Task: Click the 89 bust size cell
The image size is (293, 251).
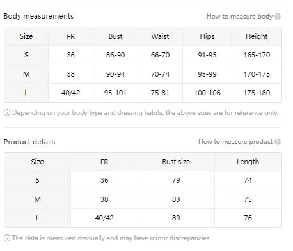Action: [176, 218]
